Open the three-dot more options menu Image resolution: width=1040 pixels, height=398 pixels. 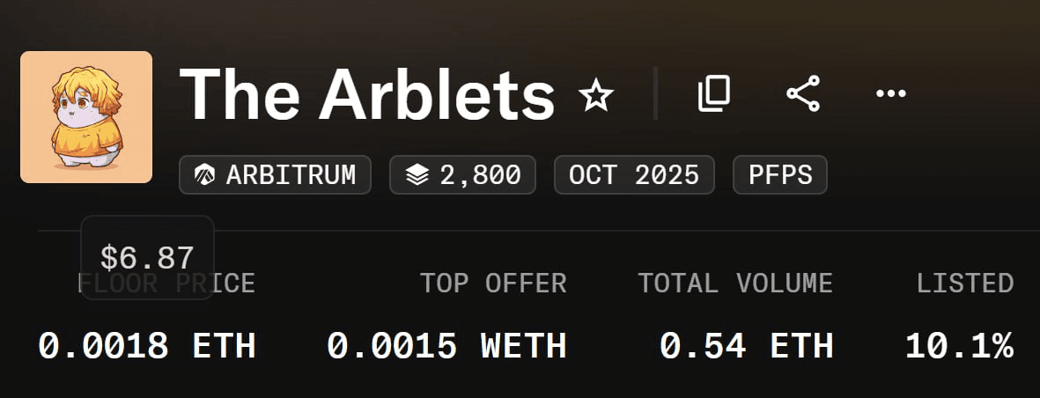pos(891,93)
